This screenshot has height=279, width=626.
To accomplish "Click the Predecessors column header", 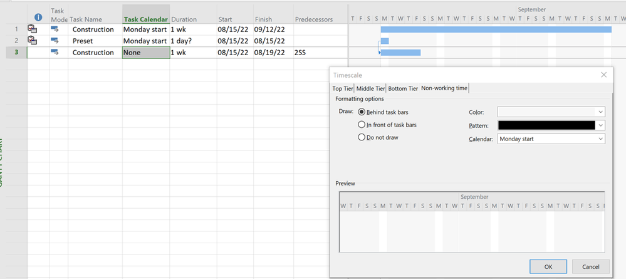I will coord(321,14).
